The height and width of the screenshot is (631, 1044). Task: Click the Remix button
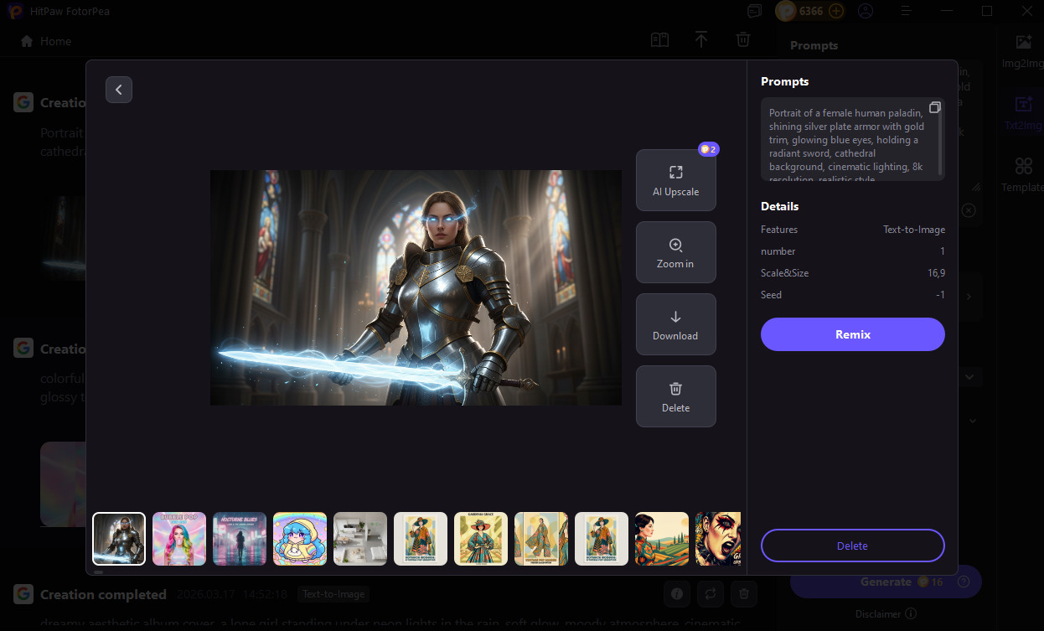(x=852, y=334)
